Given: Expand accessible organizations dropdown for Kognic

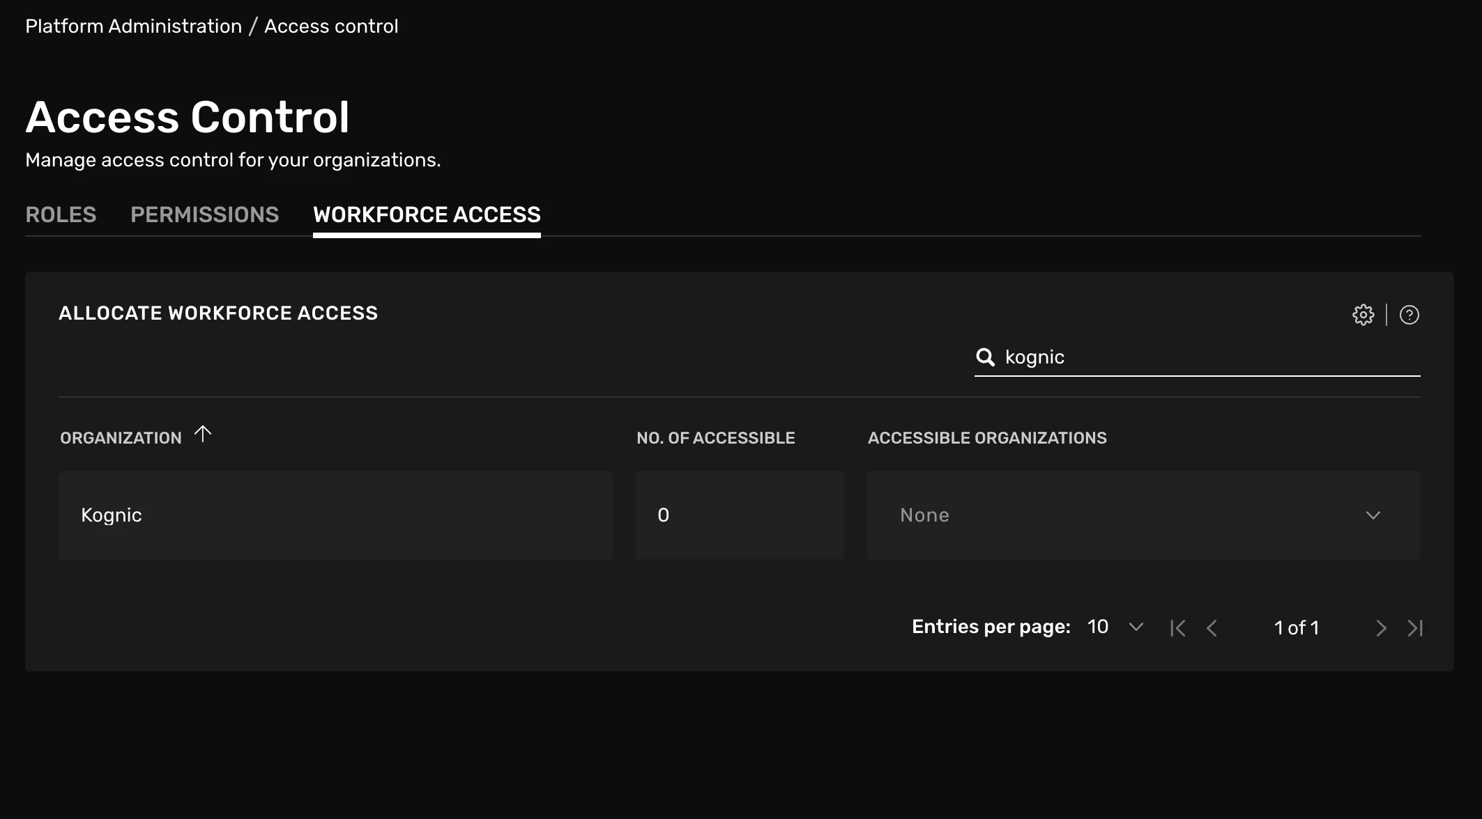Looking at the screenshot, I should [1143, 515].
